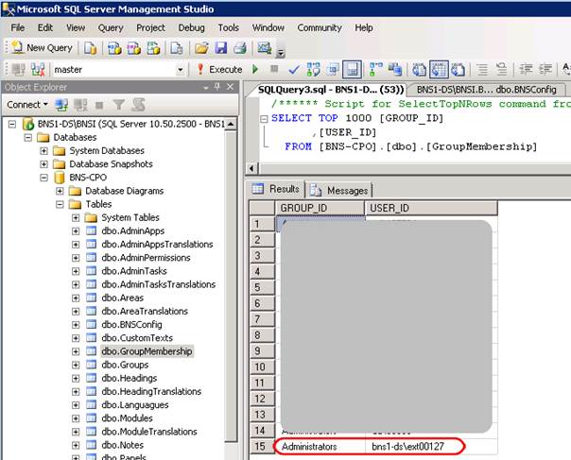Viewport: 571px width, 460px height.
Task: Click the Execute button
Action: [x=219, y=69]
